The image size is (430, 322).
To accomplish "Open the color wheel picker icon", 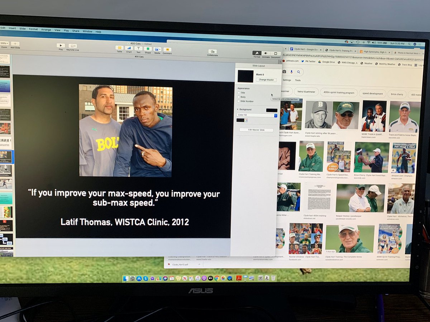I will click(x=246, y=120).
